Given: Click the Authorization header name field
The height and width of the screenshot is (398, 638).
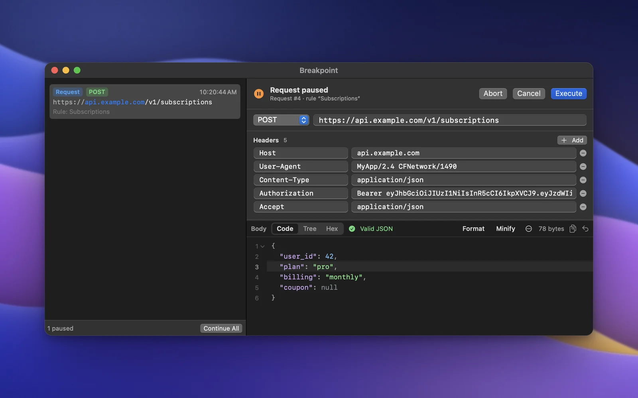Looking at the screenshot, I should [301, 193].
